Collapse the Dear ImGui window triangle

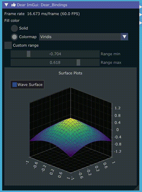tap(6, 5)
